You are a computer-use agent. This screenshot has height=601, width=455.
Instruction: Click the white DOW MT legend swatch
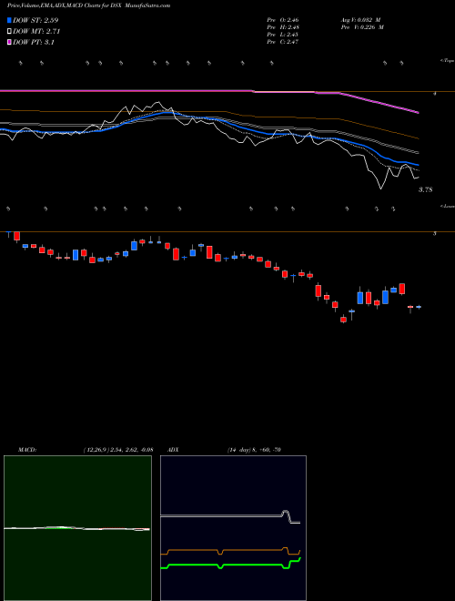coord(10,32)
